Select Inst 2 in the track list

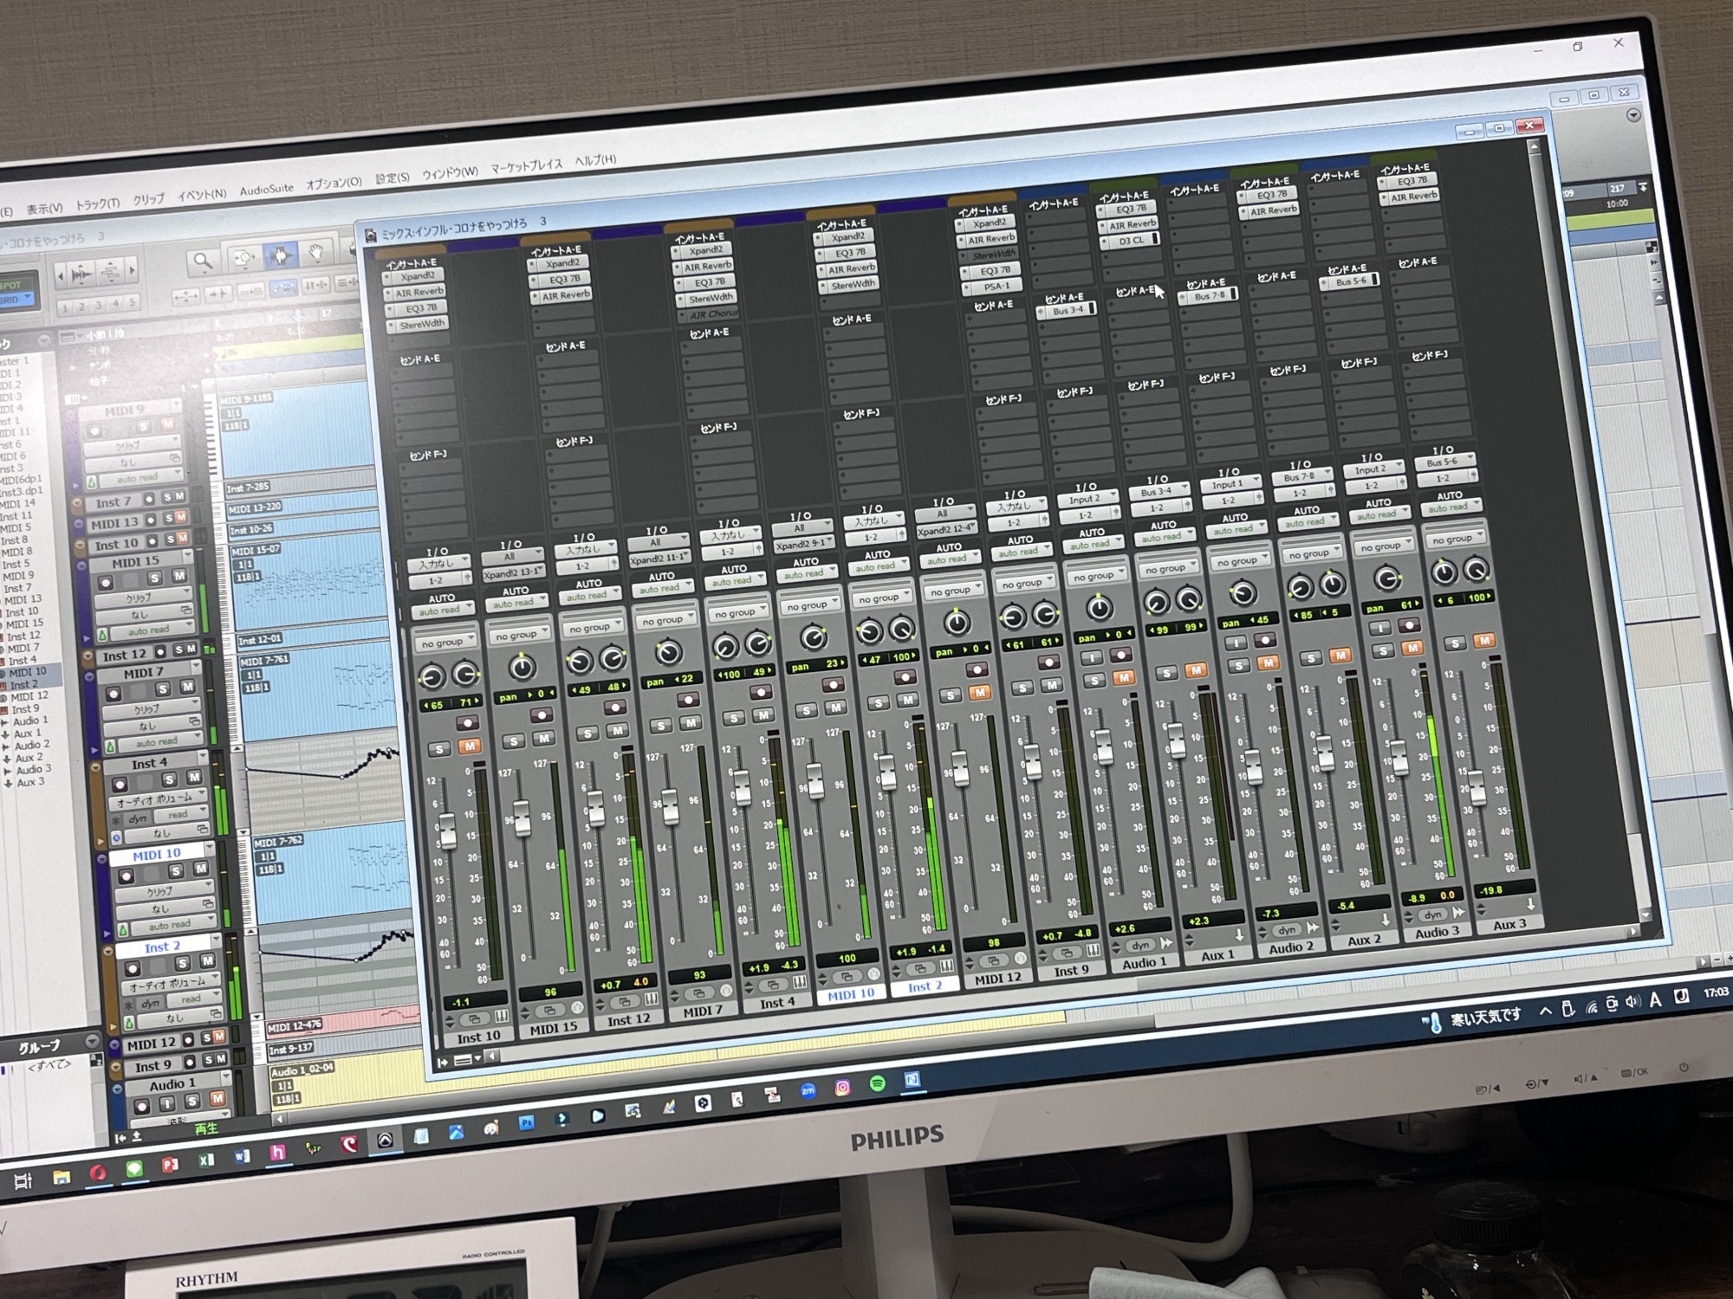23,684
